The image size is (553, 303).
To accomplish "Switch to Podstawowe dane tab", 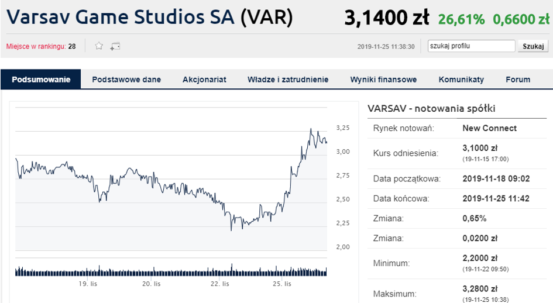I will pyautogui.click(x=126, y=80).
